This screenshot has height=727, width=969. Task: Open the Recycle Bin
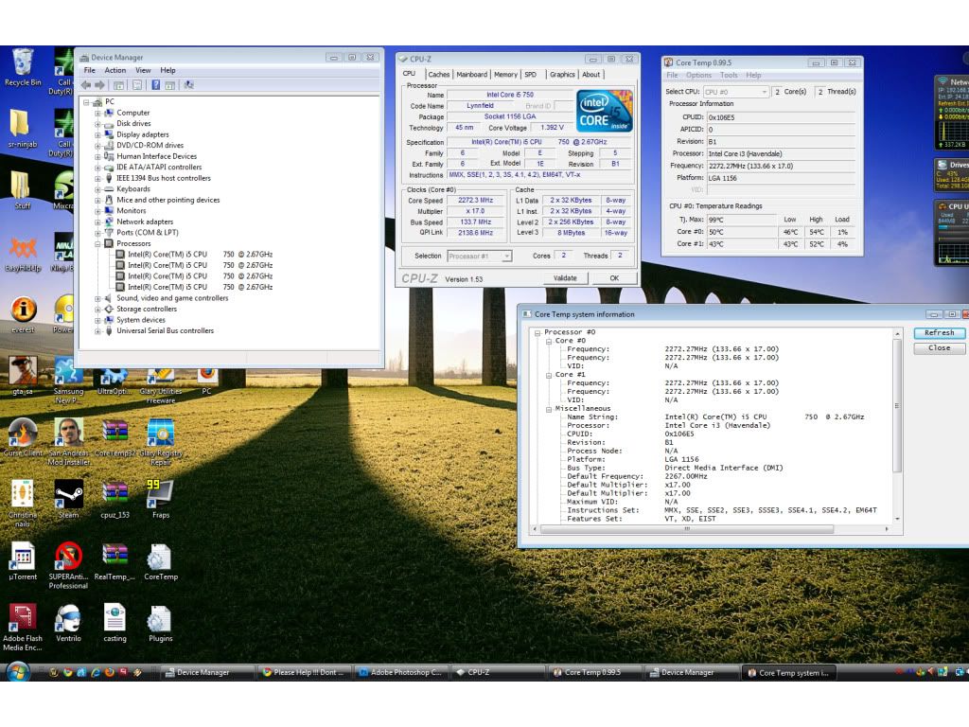pyautogui.click(x=21, y=62)
